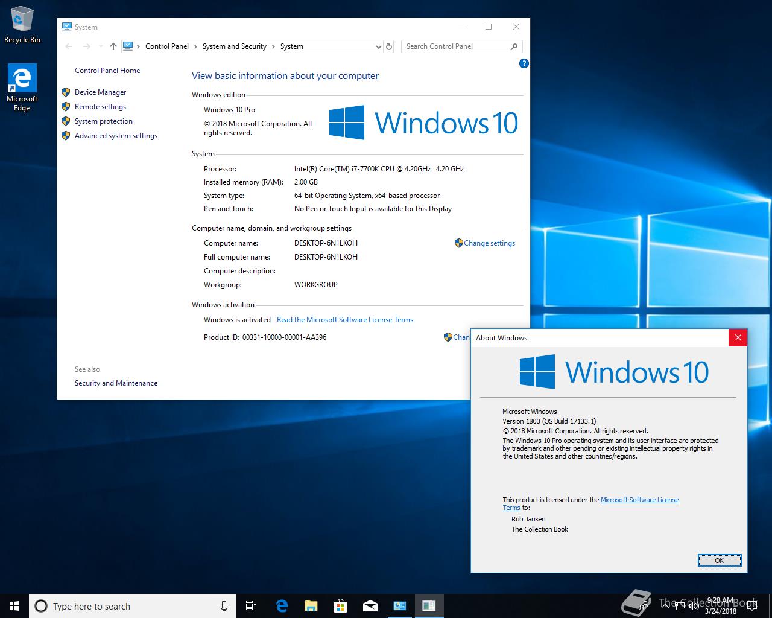Go up one level to System and Security
Screen dimensions: 772x618
(x=113, y=46)
